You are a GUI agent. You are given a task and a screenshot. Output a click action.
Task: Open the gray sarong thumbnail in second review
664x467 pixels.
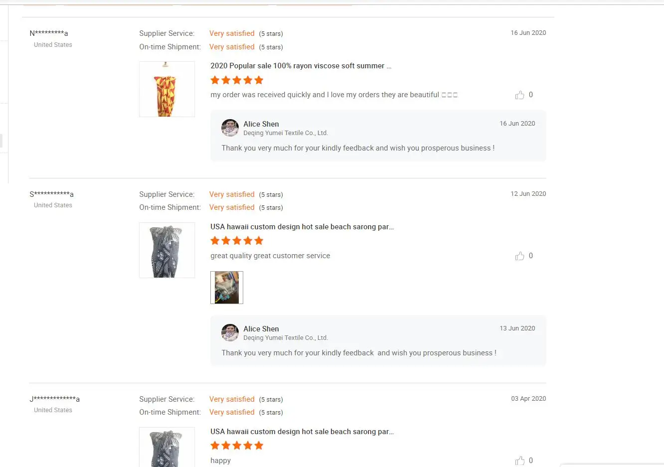coord(167,250)
